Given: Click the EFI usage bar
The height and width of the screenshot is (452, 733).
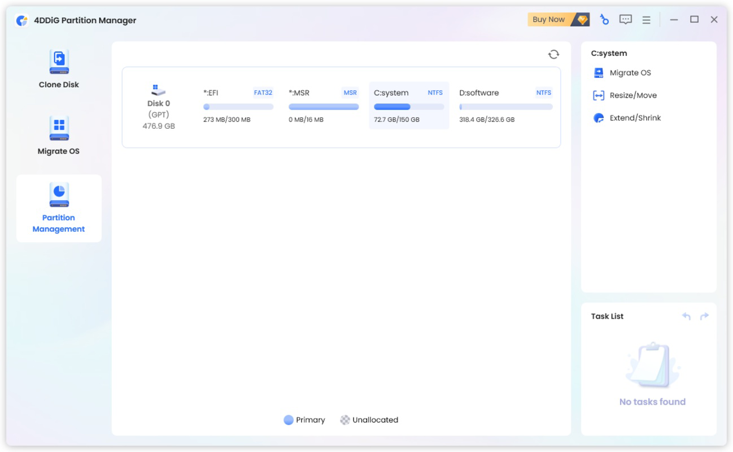Looking at the screenshot, I should 238,107.
